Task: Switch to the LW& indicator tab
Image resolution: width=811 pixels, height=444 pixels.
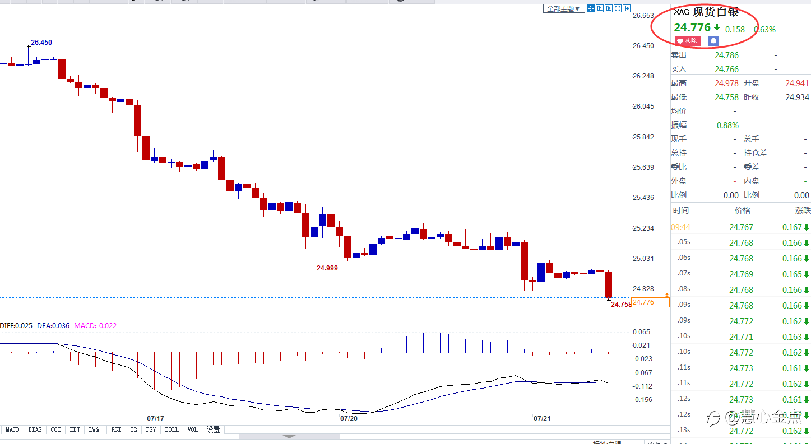Action: point(94,429)
